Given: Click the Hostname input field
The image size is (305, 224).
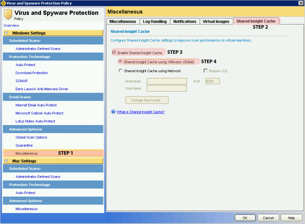Looking at the screenshot, I should pos(167,81).
